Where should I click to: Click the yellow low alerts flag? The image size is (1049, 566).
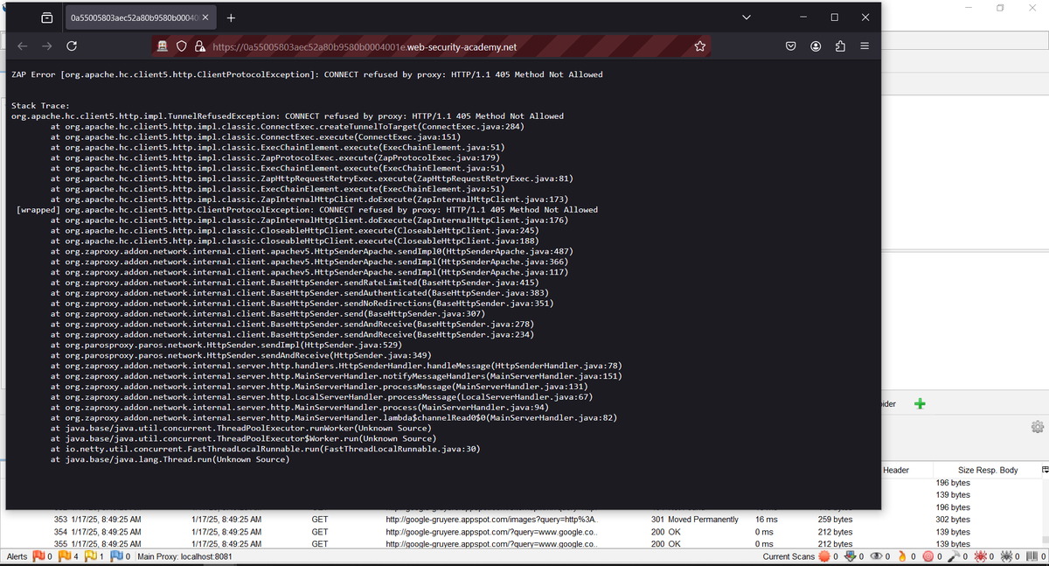[91, 556]
